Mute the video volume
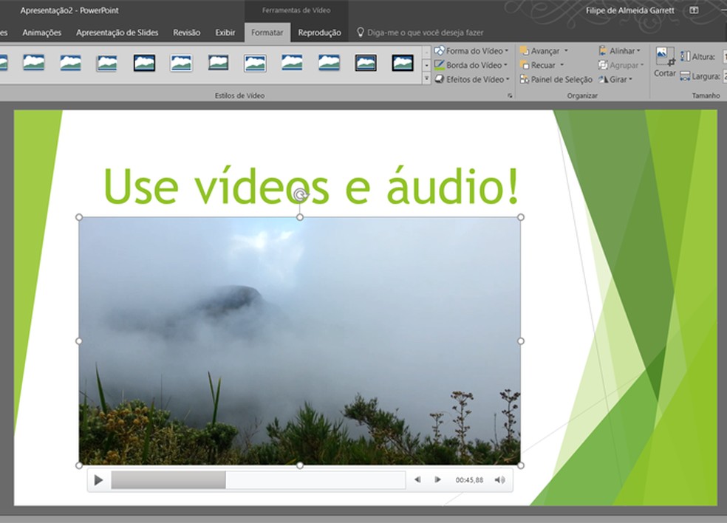 (x=499, y=479)
